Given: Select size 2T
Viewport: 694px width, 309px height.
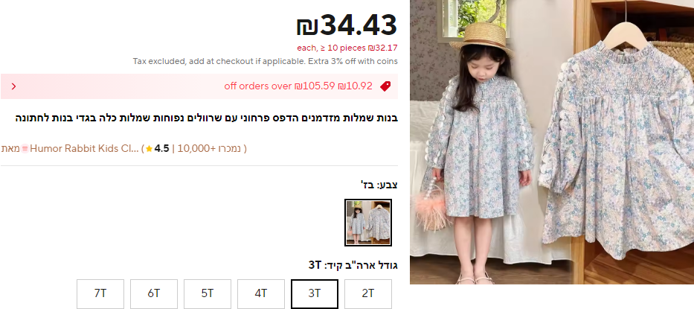Looking at the screenshot, I should pos(367,293).
